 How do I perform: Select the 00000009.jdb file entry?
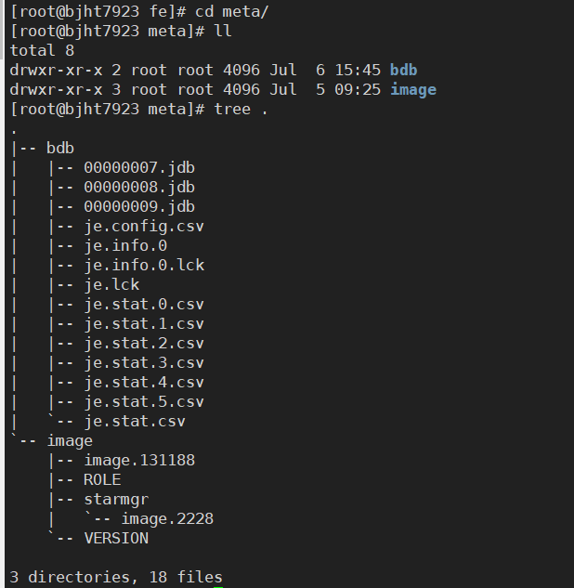(x=139, y=206)
